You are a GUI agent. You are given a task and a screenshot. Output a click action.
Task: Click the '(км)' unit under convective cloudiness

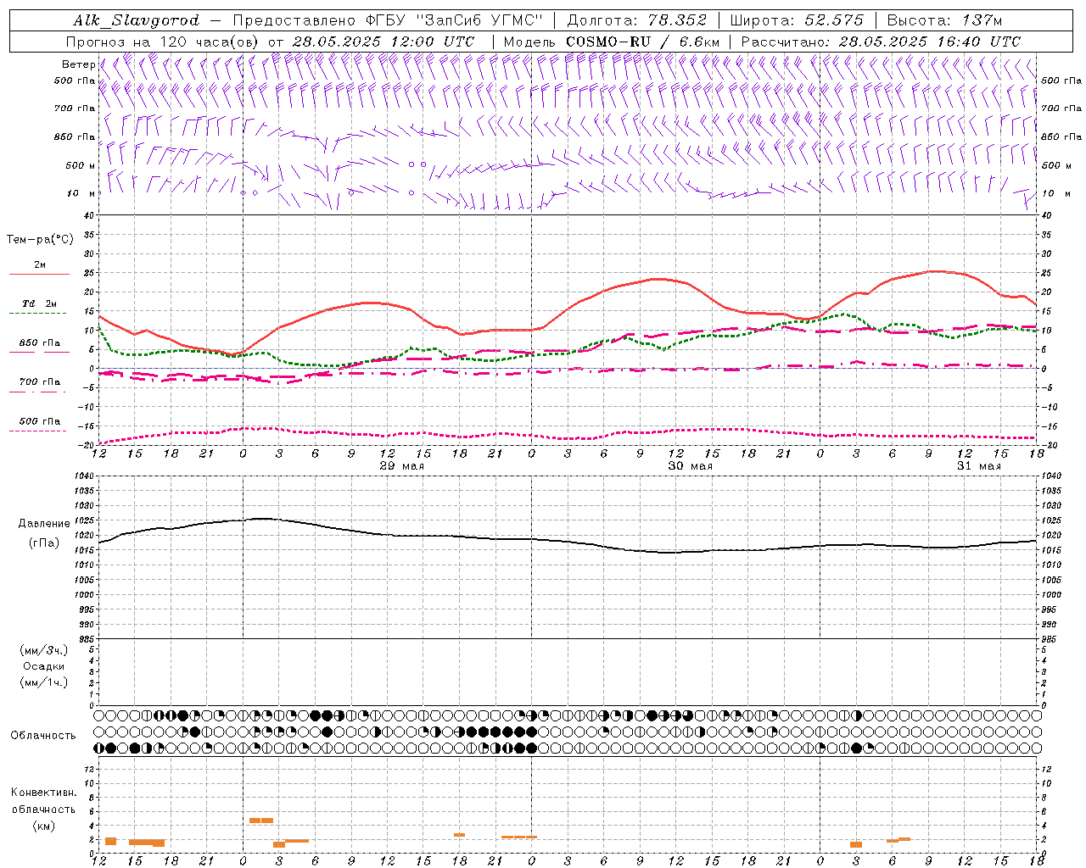point(44,826)
